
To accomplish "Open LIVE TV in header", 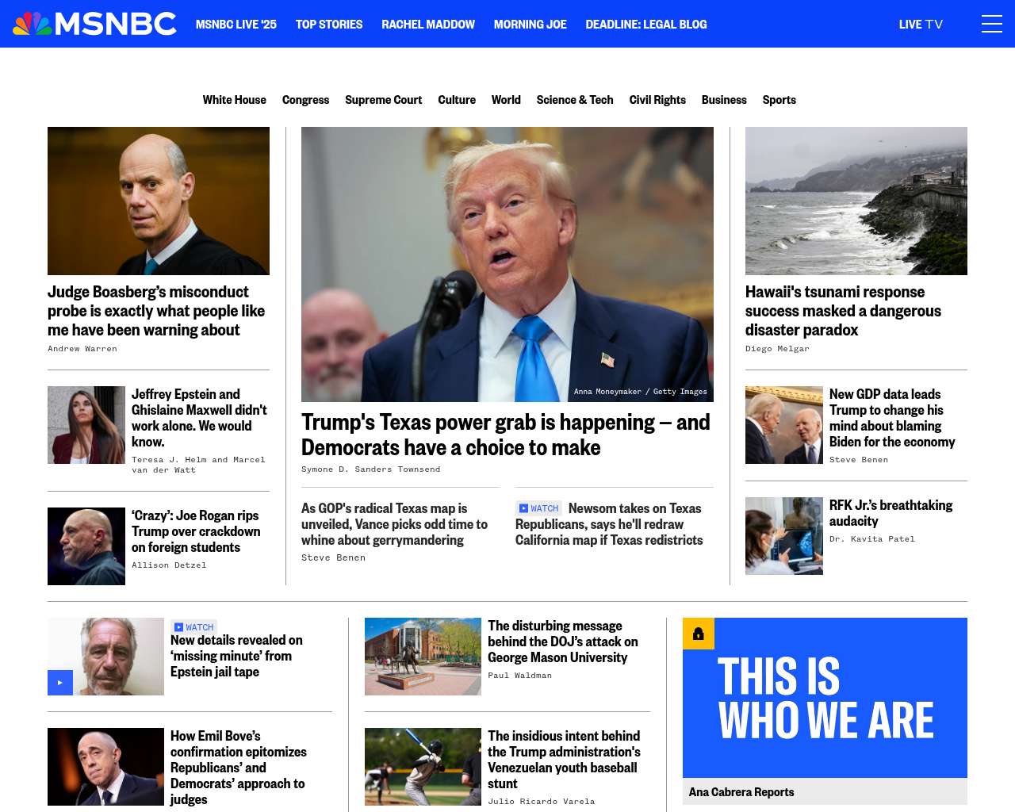I will (921, 25).
